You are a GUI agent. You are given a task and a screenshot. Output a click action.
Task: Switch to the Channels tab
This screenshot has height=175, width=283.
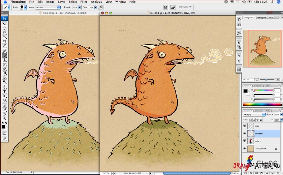click(x=259, y=111)
